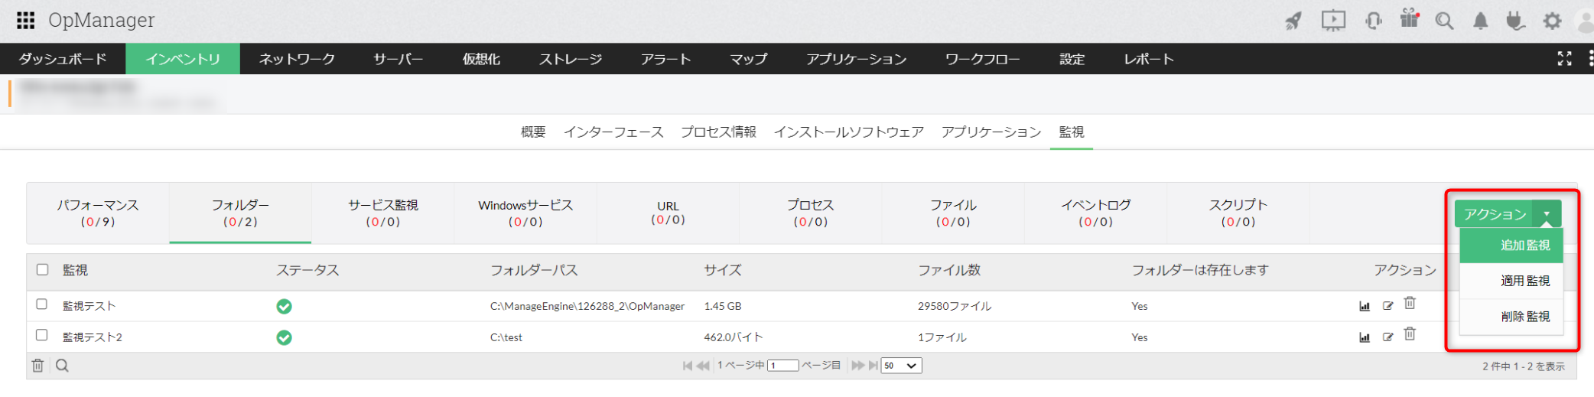Open the ネットワーク menu
1594x397 pixels.
click(x=297, y=59)
